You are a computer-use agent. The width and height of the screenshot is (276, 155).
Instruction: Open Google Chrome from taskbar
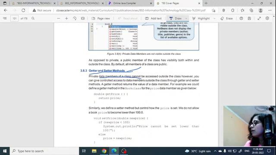click(104, 151)
